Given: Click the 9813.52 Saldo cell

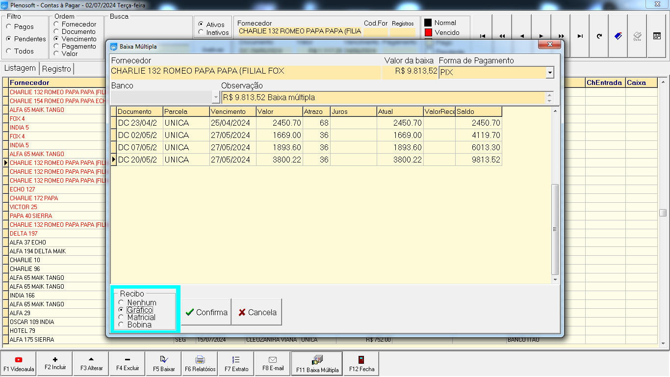Looking at the screenshot, I should 479,160.
